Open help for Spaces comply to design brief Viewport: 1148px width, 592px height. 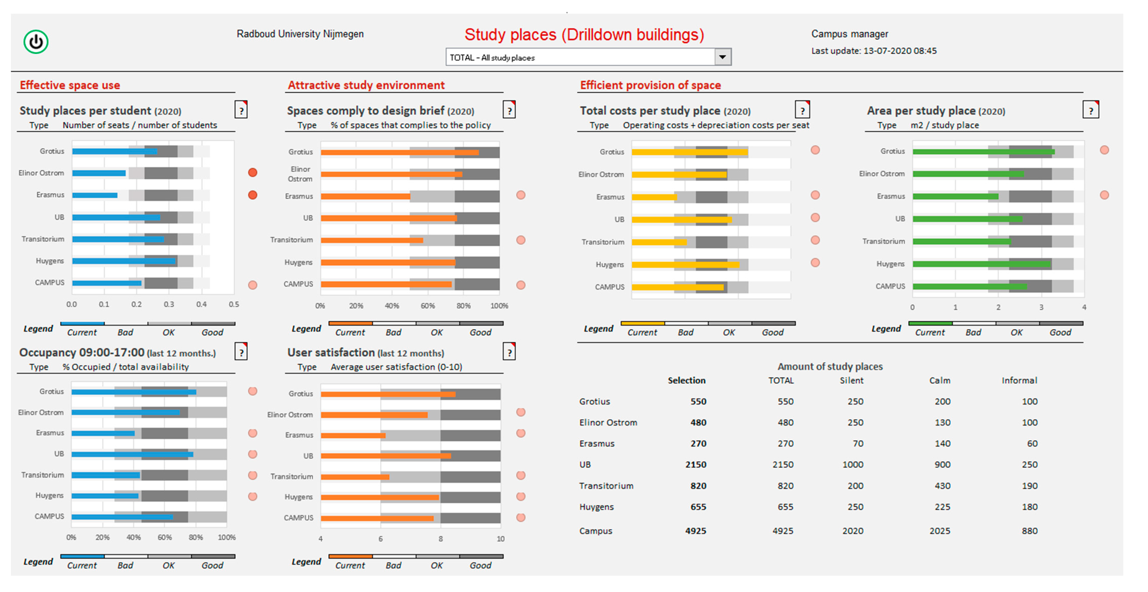(x=509, y=110)
